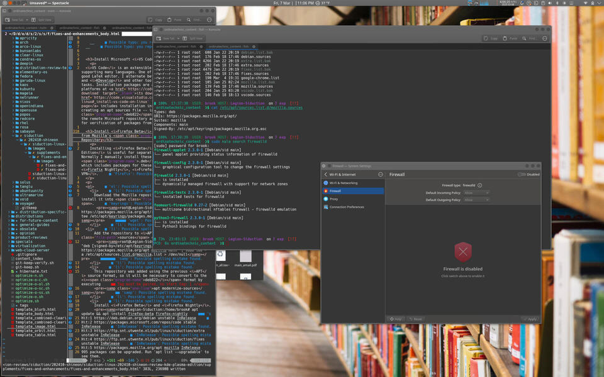The image size is (604, 377).
Task: Click Split View in the front Konsole window
Action: point(193,38)
